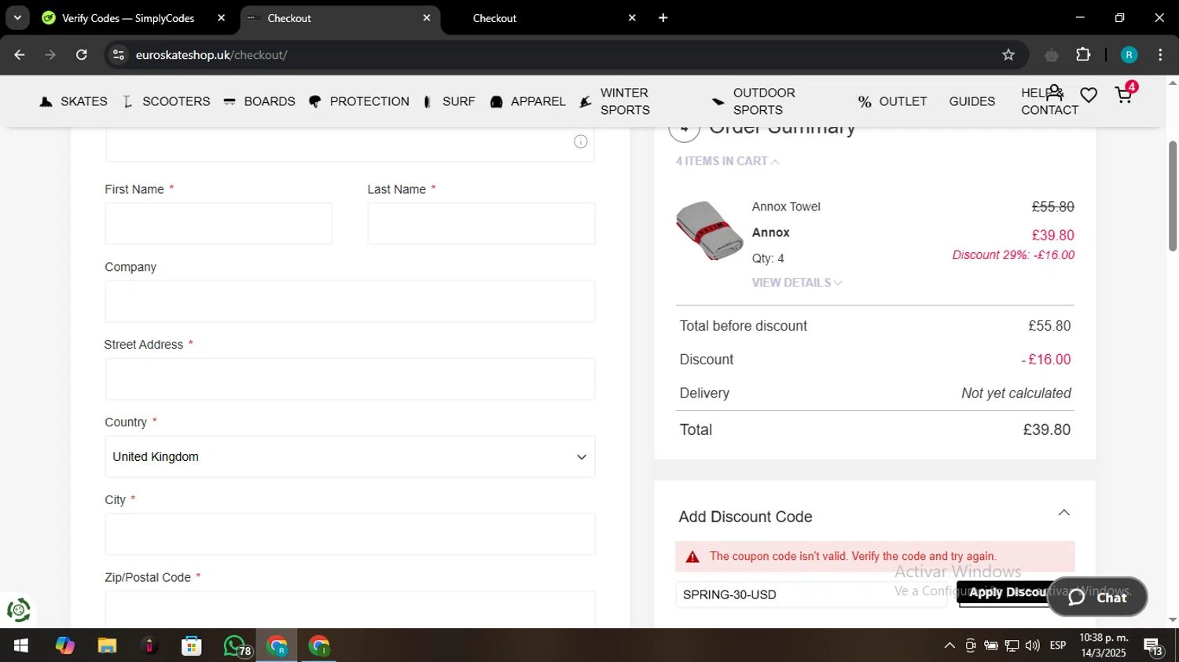Open File Explorer from taskbar
This screenshot has width=1179, height=662.
pyautogui.click(x=107, y=646)
